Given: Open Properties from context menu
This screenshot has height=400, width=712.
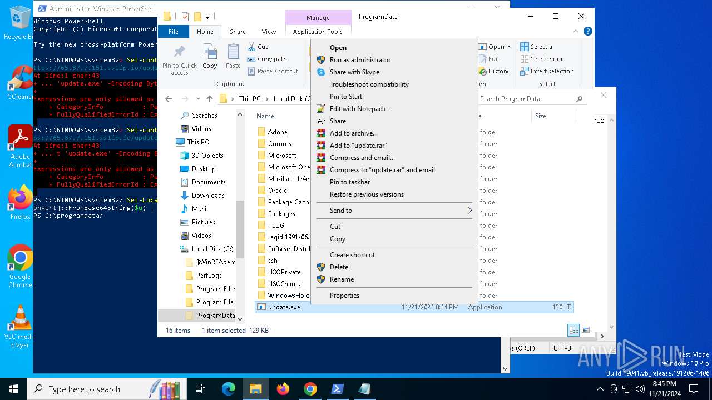Looking at the screenshot, I should pyautogui.click(x=394, y=296).
